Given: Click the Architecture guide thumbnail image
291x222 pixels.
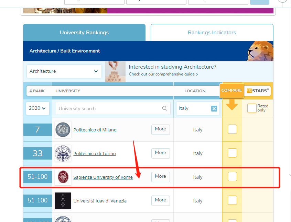Looking at the screenshot, I should 115,72.
